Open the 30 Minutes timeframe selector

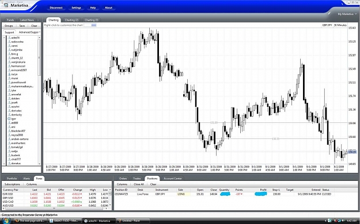coord(340,25)
